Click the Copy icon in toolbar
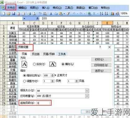Image resolution: width=130 pixels, height=118 pixels. click(56, 14)
